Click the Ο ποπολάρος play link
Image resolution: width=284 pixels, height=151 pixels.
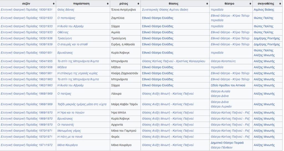click(x=66, y=18)
